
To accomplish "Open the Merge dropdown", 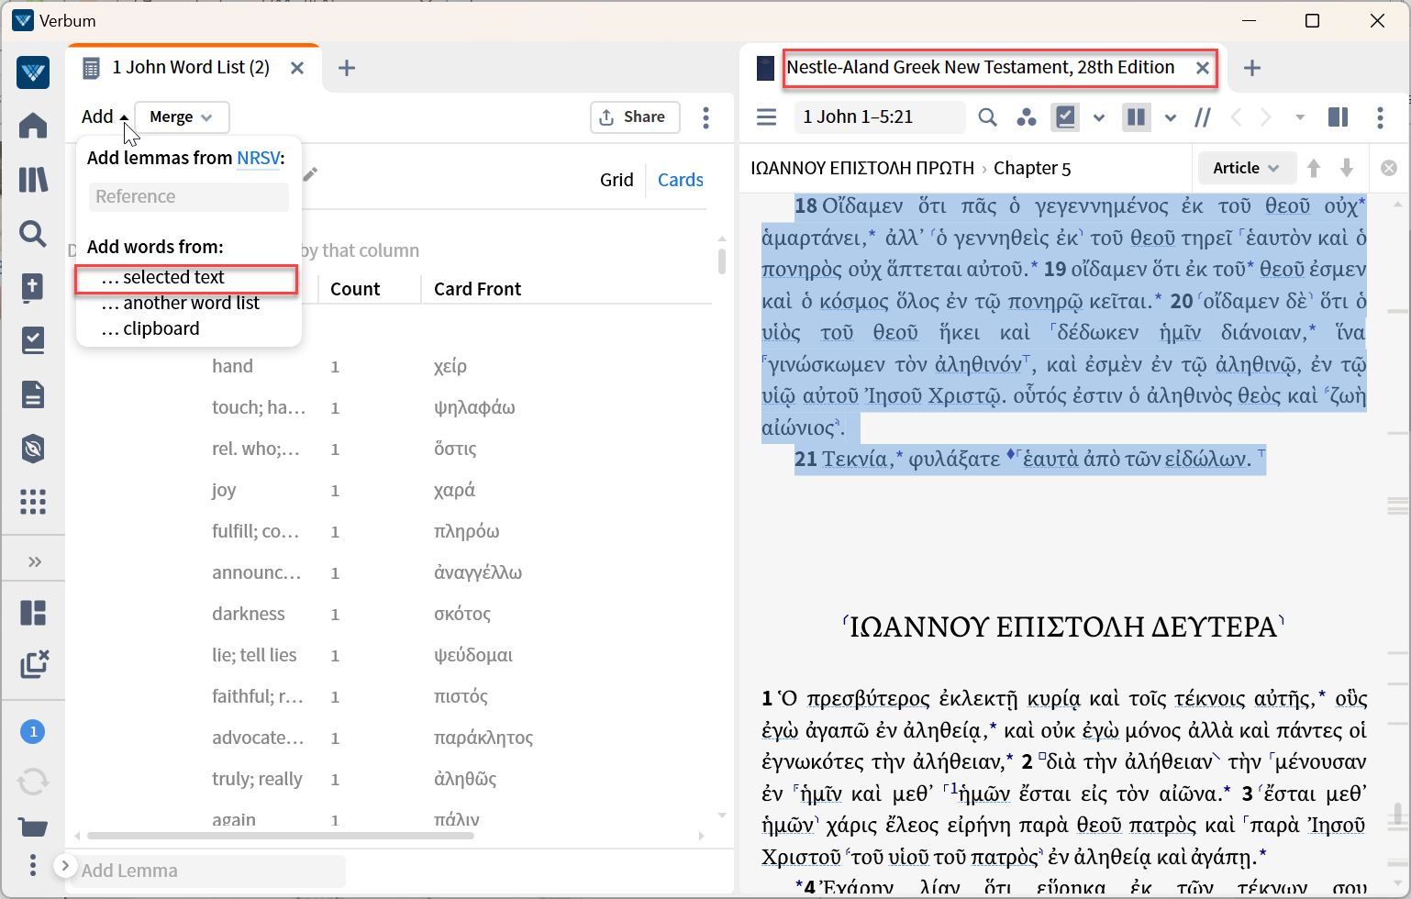I will (182, 117).
